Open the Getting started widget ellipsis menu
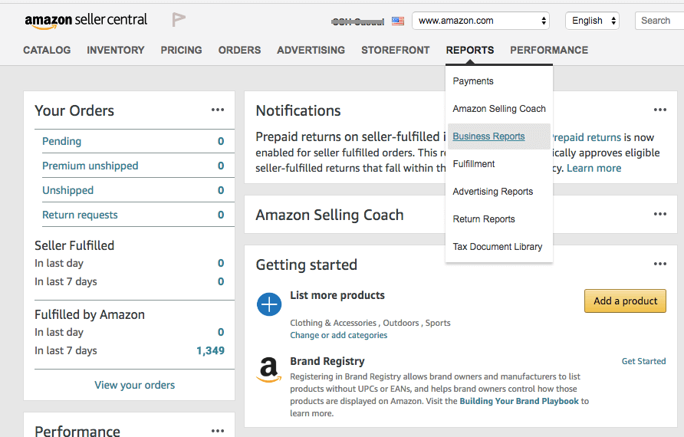 tap(660, 264)
